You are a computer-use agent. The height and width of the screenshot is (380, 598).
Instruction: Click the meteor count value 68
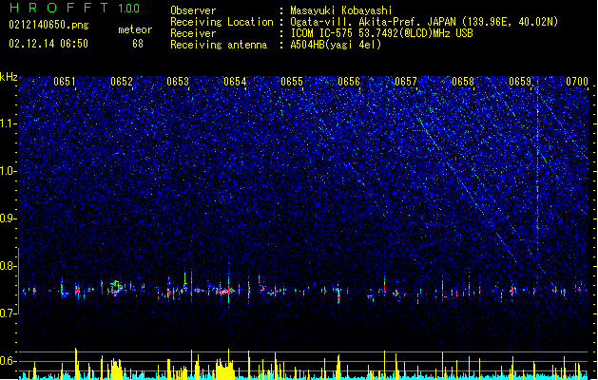point(138,44)
